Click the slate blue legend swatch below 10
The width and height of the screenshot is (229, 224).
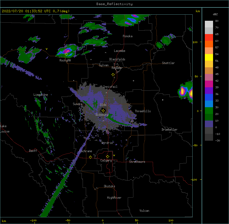(x=209, y=124)
